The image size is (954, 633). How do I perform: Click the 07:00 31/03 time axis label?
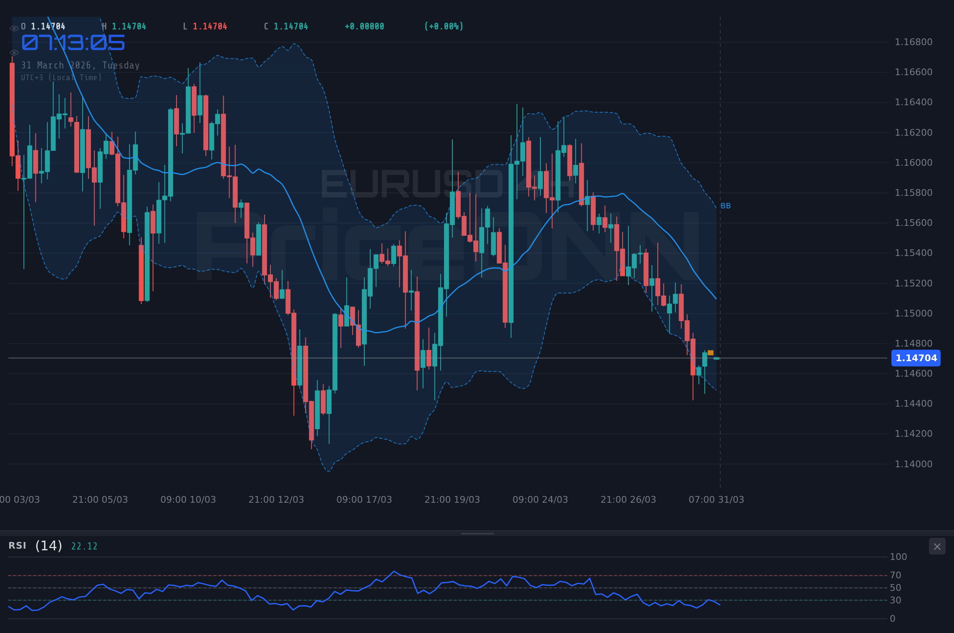coord(716,499)
